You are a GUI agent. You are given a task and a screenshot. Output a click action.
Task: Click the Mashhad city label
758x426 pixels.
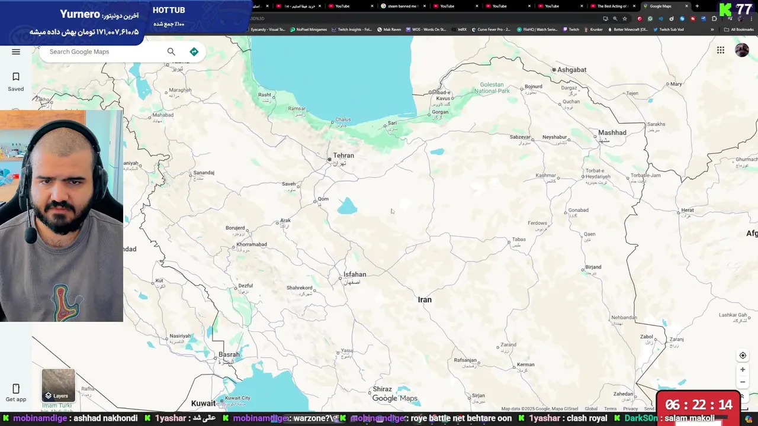tap(612, 133)
